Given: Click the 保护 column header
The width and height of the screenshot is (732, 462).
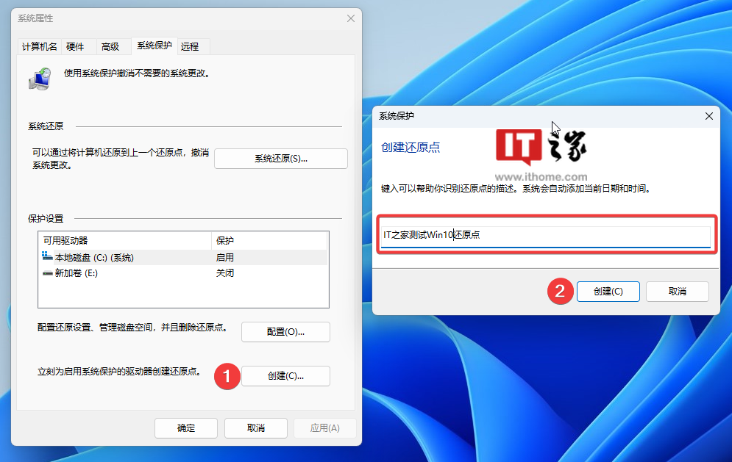Looking at the screenshot, I should (x=269, y=241).
